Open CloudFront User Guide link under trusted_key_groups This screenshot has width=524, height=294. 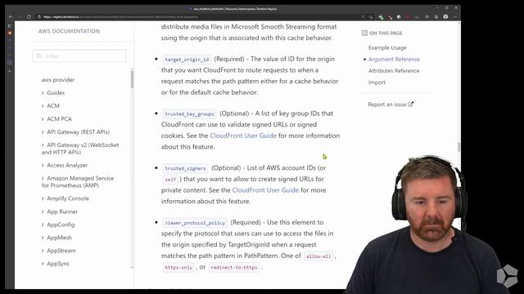[243, 136]
